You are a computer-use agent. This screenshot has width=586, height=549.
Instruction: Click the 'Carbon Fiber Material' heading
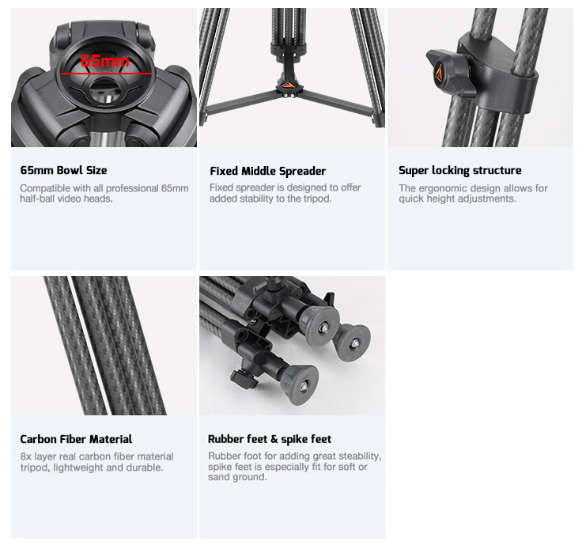(x=76, y=439)
